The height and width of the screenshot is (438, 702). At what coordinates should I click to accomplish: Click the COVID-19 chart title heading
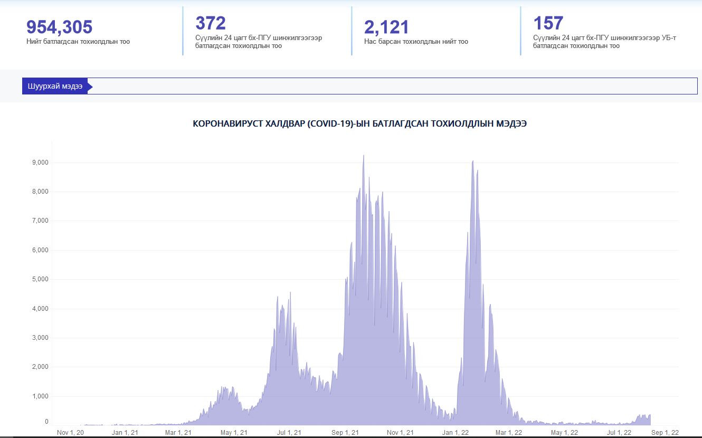(x=359, y=124)
